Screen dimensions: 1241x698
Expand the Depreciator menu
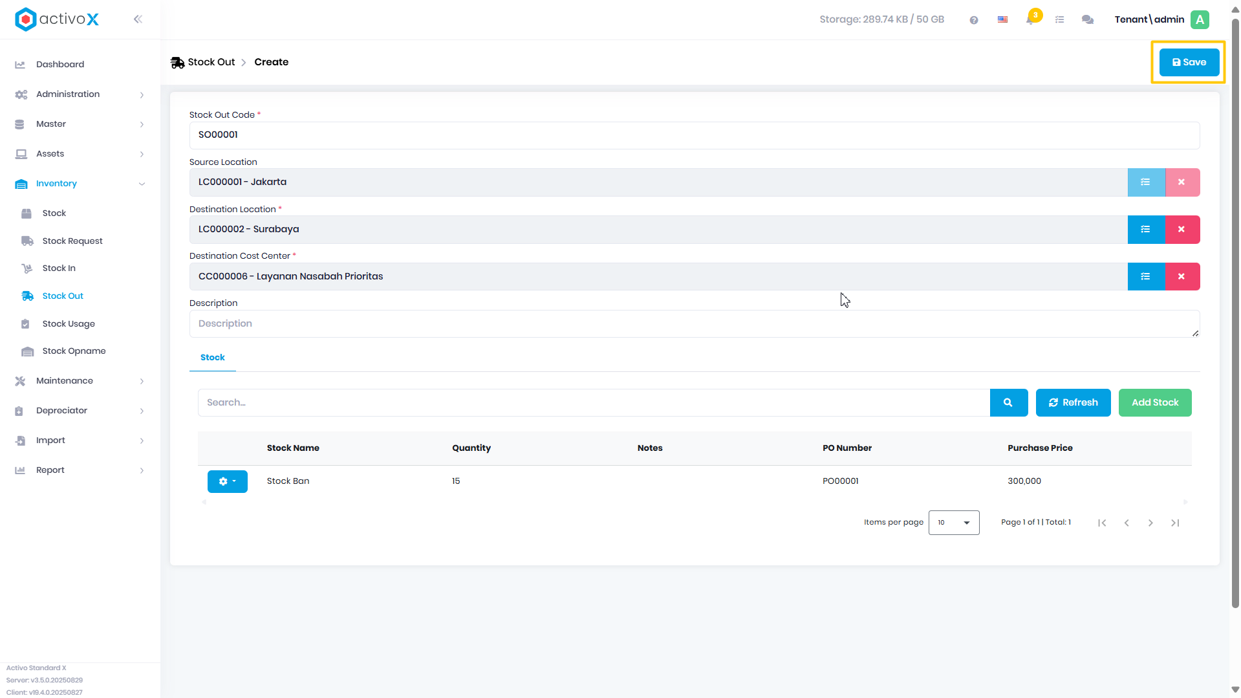(x=80, y=411)
